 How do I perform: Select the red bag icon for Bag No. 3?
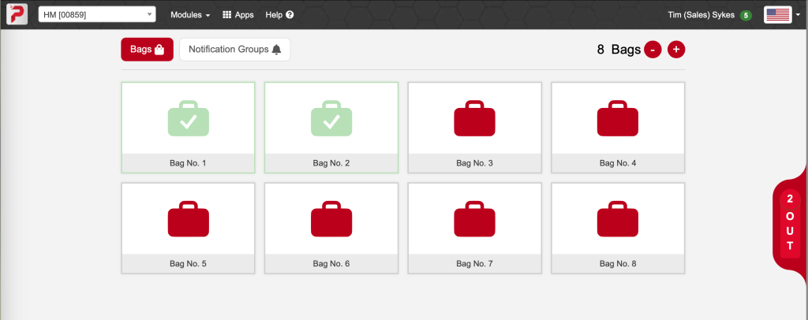[x=474, y=117]
